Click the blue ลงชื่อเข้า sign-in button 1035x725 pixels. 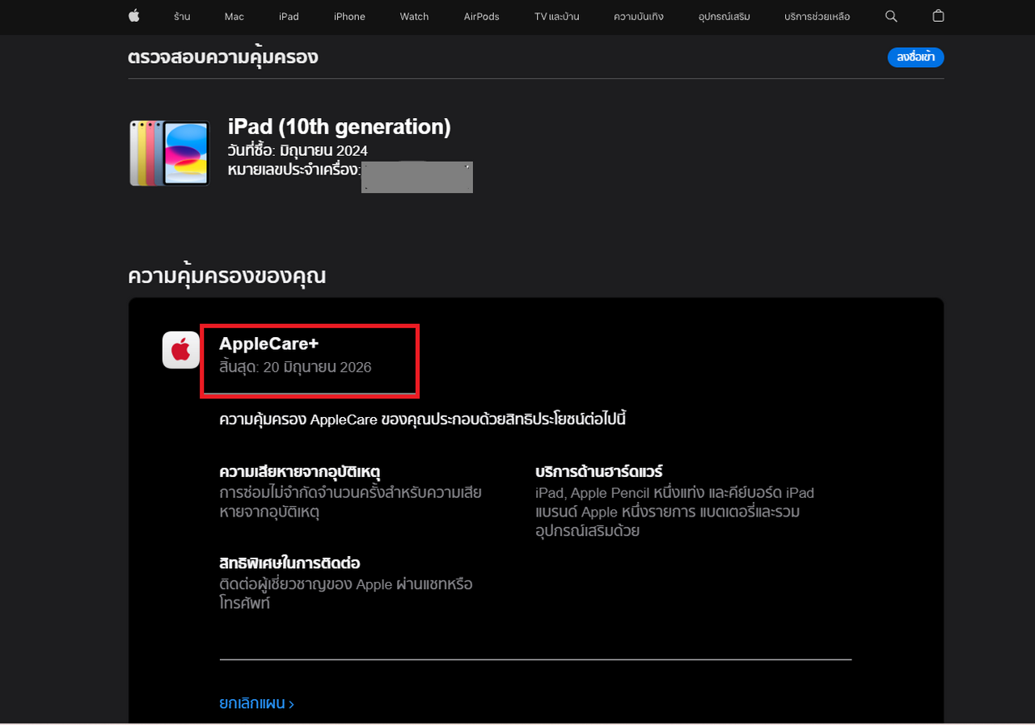915,57
